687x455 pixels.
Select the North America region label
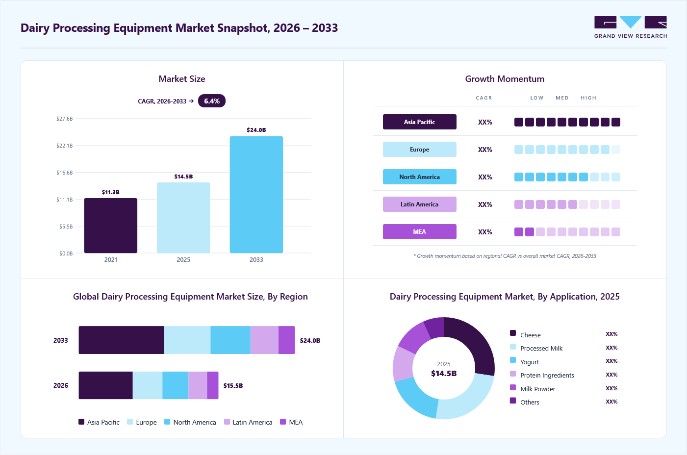tap(419, 177)
